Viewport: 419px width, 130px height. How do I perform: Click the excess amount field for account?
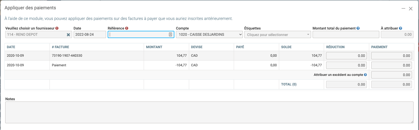click(x=391, y=75)
